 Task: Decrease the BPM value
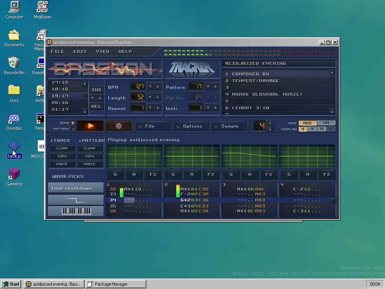click(158, 87)
